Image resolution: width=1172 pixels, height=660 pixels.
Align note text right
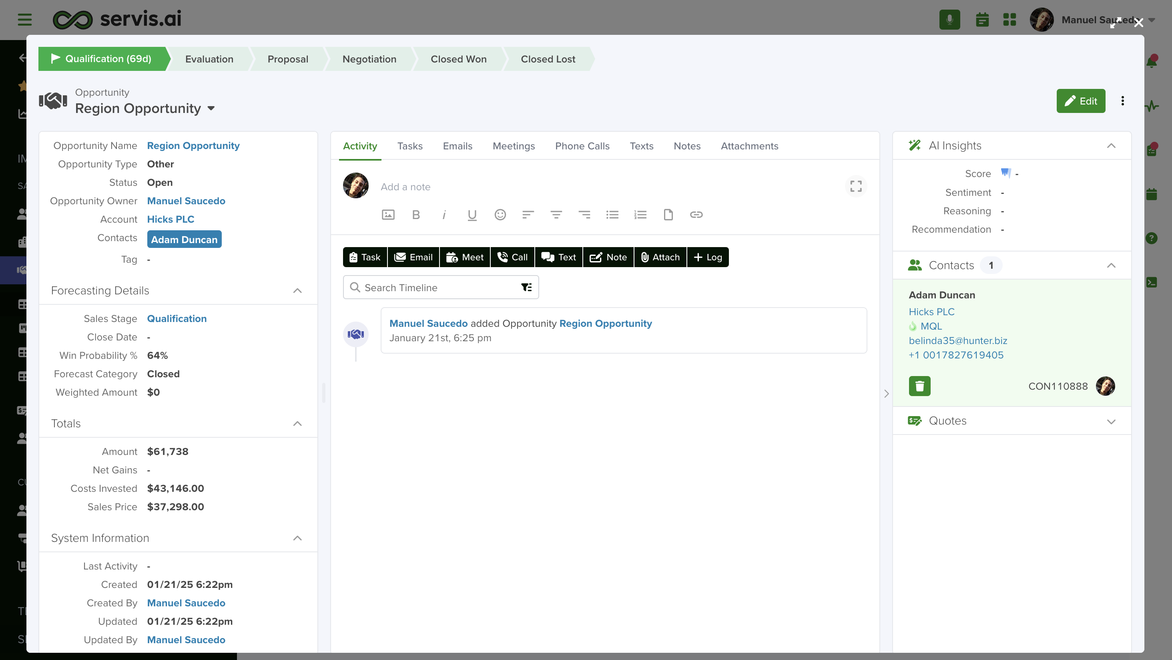[x=584, y=214]
